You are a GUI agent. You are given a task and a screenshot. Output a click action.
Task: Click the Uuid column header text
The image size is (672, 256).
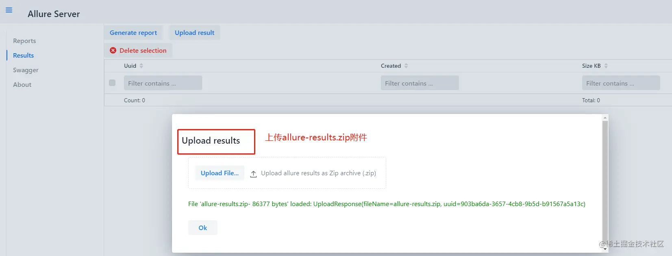click(x=130, y=66)
